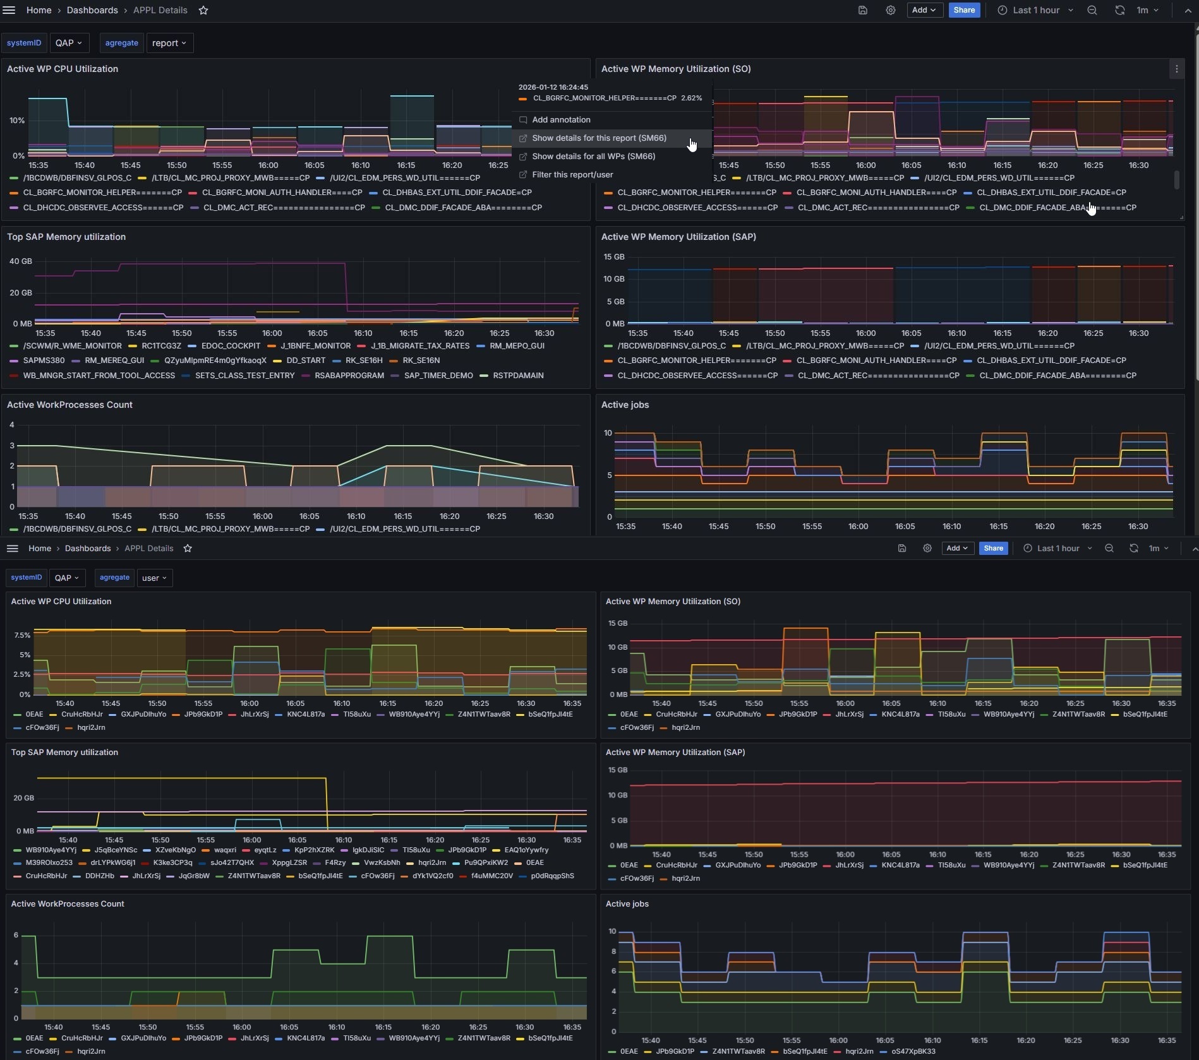Screen dimensions: 1199x1060
Task: Open dashboard settings gear in top toolbar
Action: (891, 10)
